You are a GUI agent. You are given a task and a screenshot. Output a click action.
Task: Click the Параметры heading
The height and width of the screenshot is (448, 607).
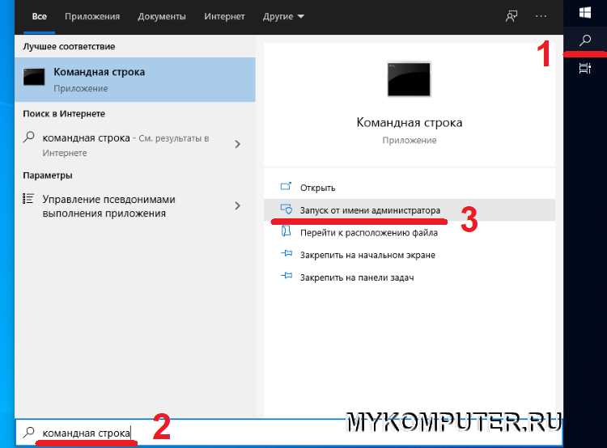48,175
